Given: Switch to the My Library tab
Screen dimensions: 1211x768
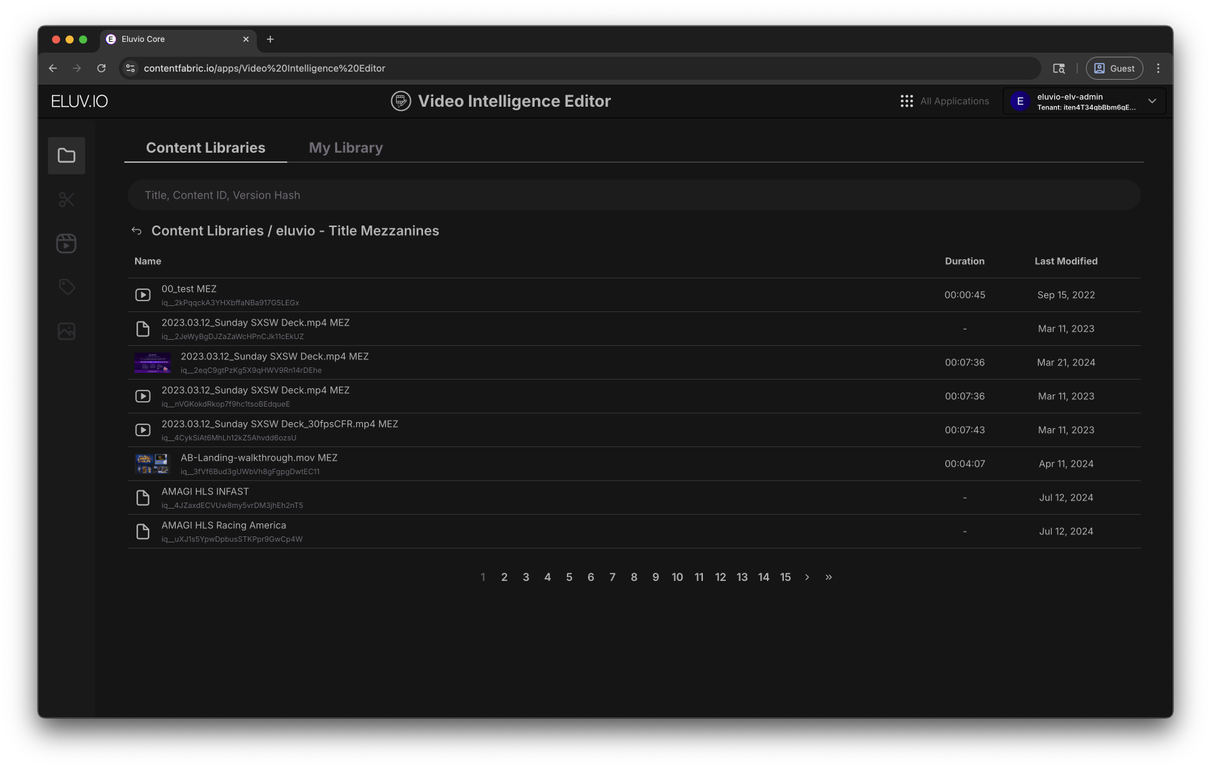Looking at the screenshot, I should click(x=345, y=148).
